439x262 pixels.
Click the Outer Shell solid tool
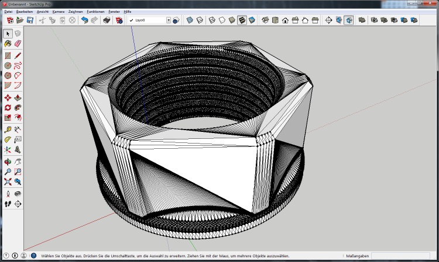(x=362, y=20)
